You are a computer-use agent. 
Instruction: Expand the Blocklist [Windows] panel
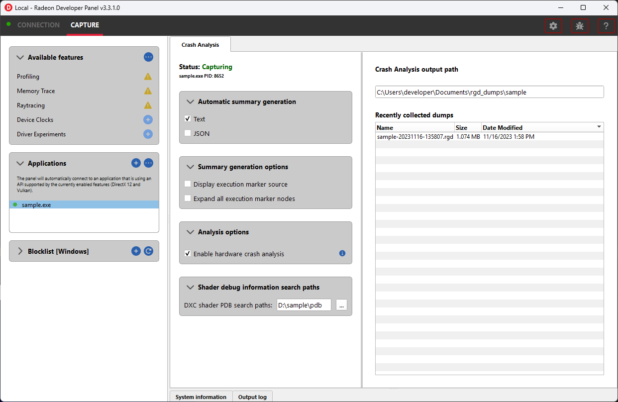coord(20,251)
